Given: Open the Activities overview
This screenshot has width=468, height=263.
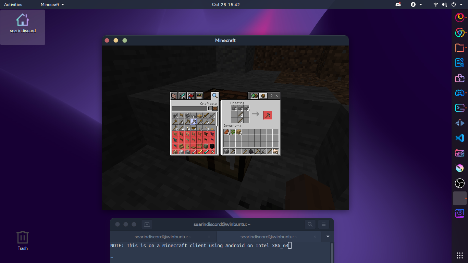Looking at the screenshot, I should pos(13,4).
